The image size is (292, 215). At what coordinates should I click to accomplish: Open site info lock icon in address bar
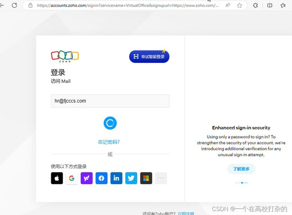click(31, 5)
